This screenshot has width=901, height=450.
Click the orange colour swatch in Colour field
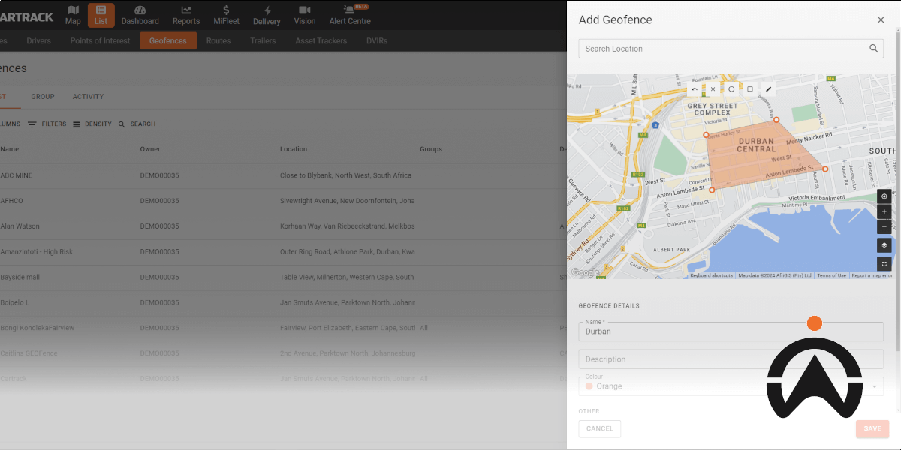[x=589, y=386]
